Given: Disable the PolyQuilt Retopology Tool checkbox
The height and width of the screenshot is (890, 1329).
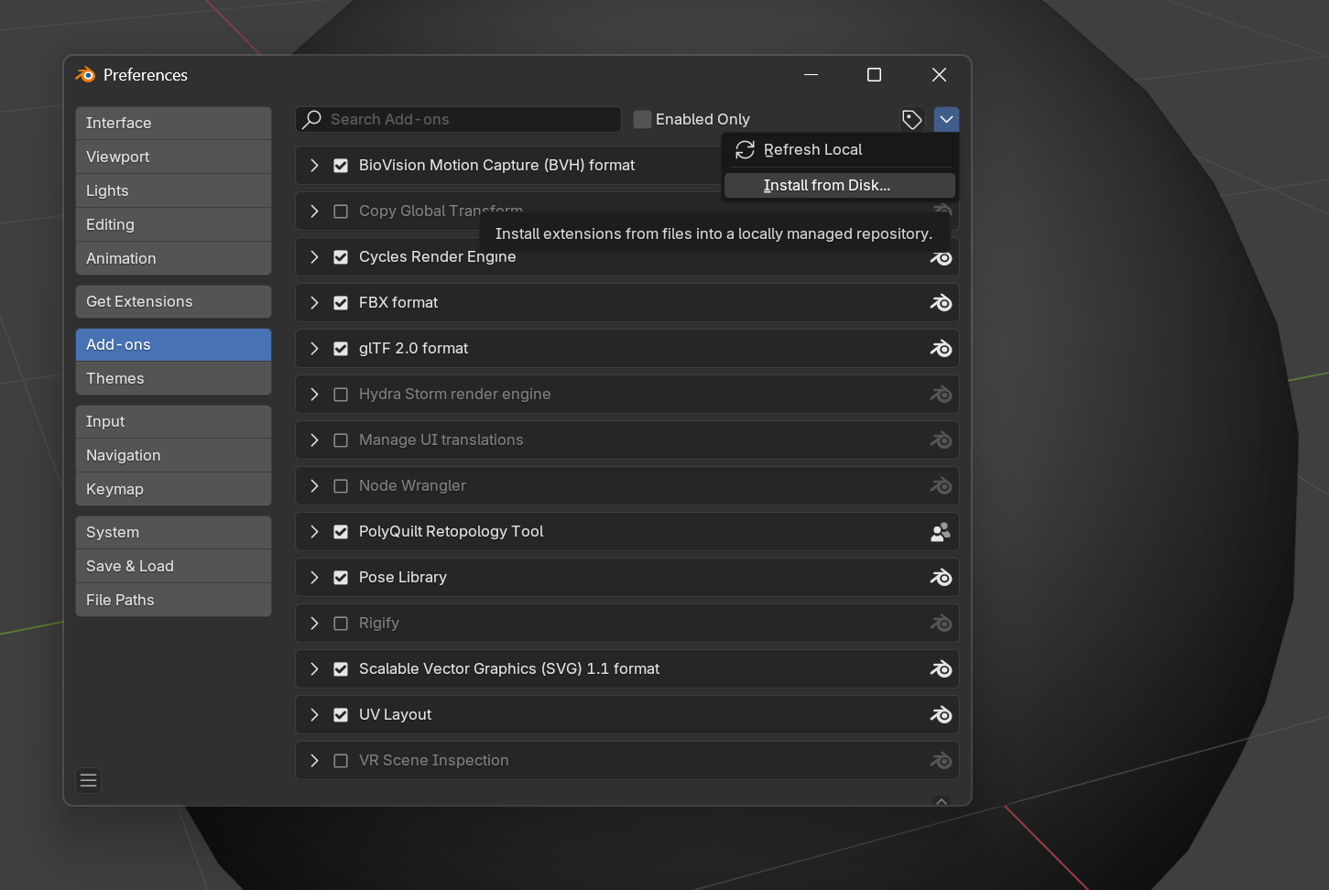Looking at the screenshot, I should [341, 531].
